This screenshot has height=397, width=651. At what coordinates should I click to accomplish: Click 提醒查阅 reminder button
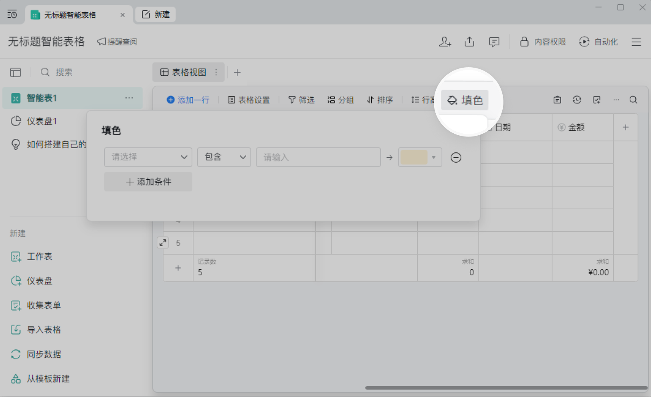point(117,42)
